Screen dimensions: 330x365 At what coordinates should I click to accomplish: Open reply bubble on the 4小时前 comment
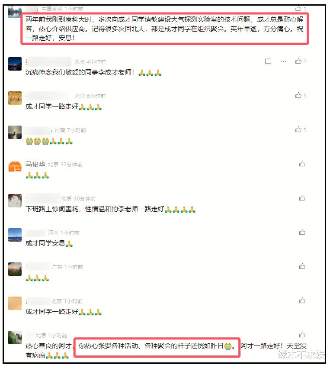(x=268, y=61)
